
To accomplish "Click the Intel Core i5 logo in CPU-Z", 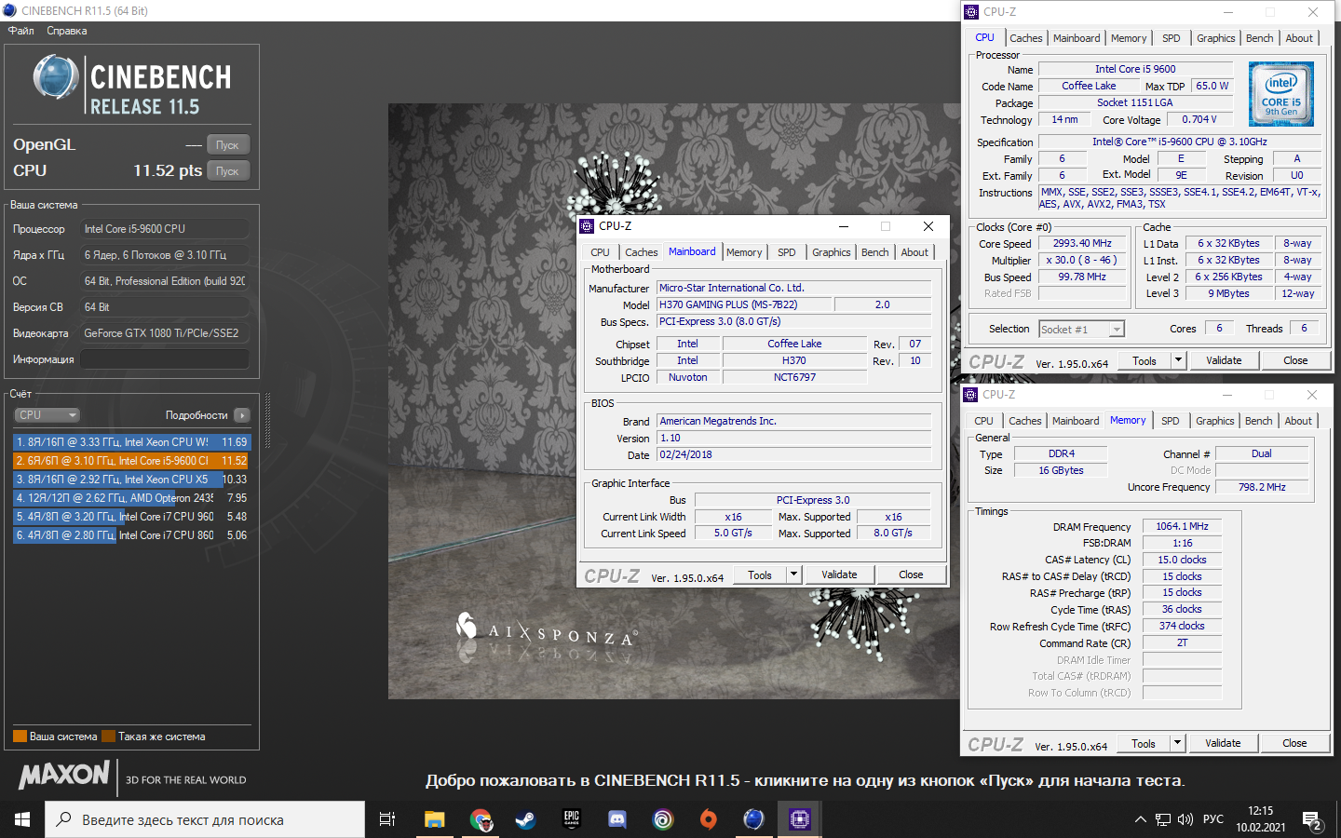I will (1281, 94).
